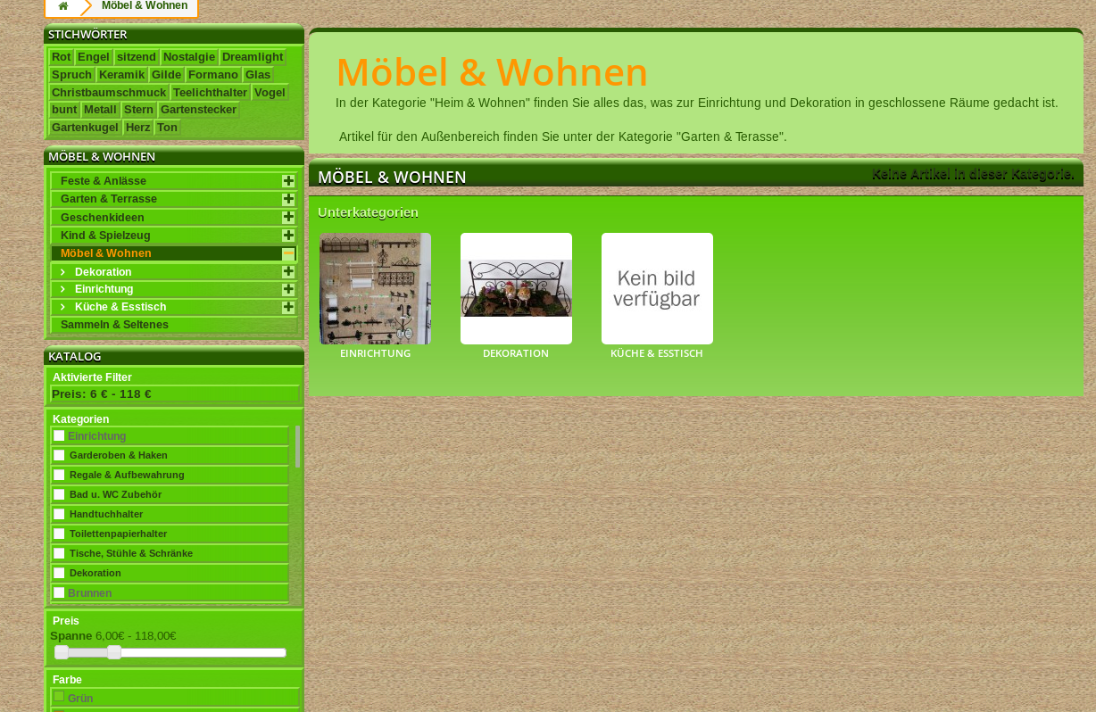Click the upper price slider handle
The image size is (1096, 712).
tap(114, 652)
